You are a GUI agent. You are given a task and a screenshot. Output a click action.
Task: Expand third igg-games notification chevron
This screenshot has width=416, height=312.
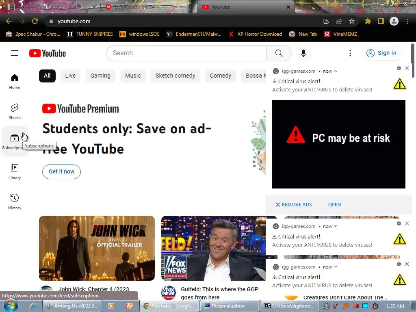click(x=336, y=267)
